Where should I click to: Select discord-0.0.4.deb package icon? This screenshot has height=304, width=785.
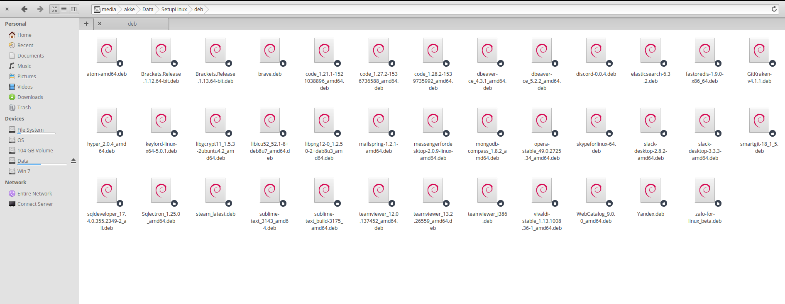(x=596, y=51)
